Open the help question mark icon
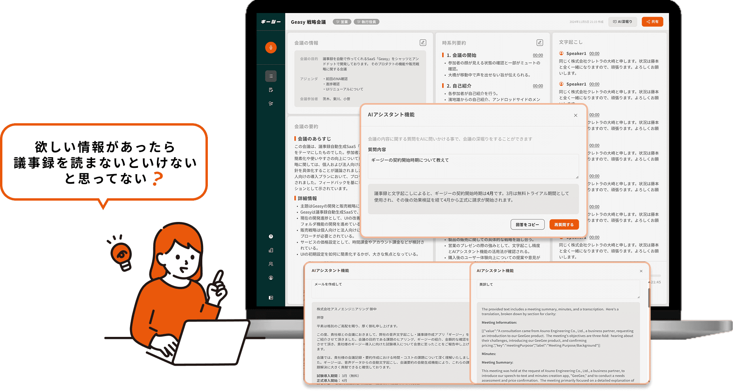 pos(271,237)
